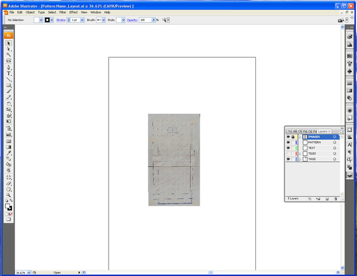Select the Blend tool

tap(9, 158)
